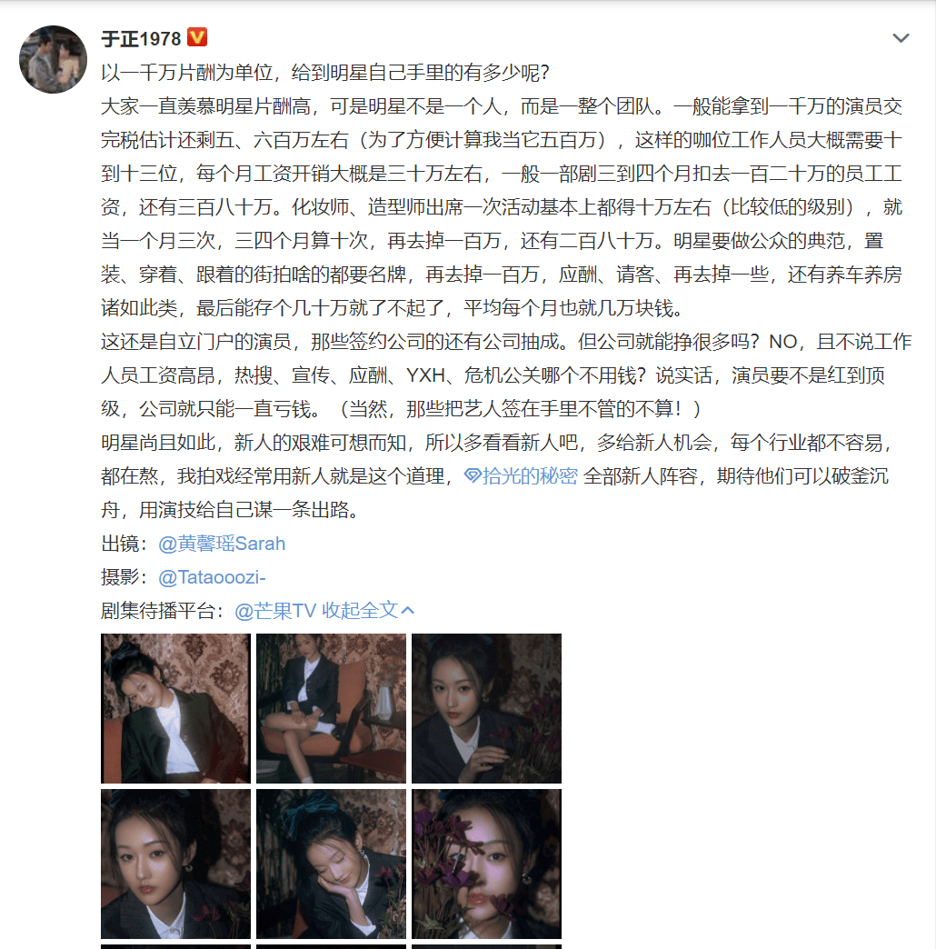Click the diamond icon before 拾光的秘密
Screen dimensions: 936x949
pos(472,476)
